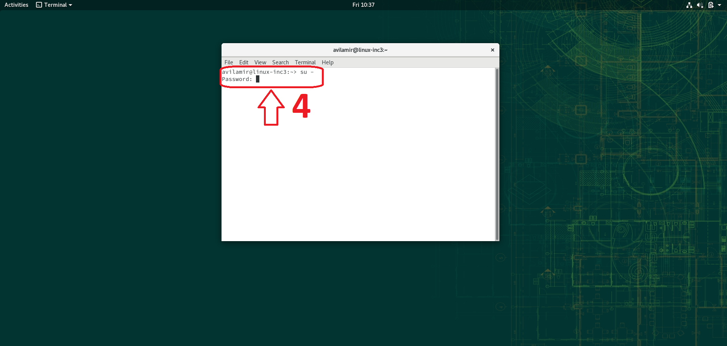Click the battery charging status icon
The image size is (727, 346).
tap(711, 5)
